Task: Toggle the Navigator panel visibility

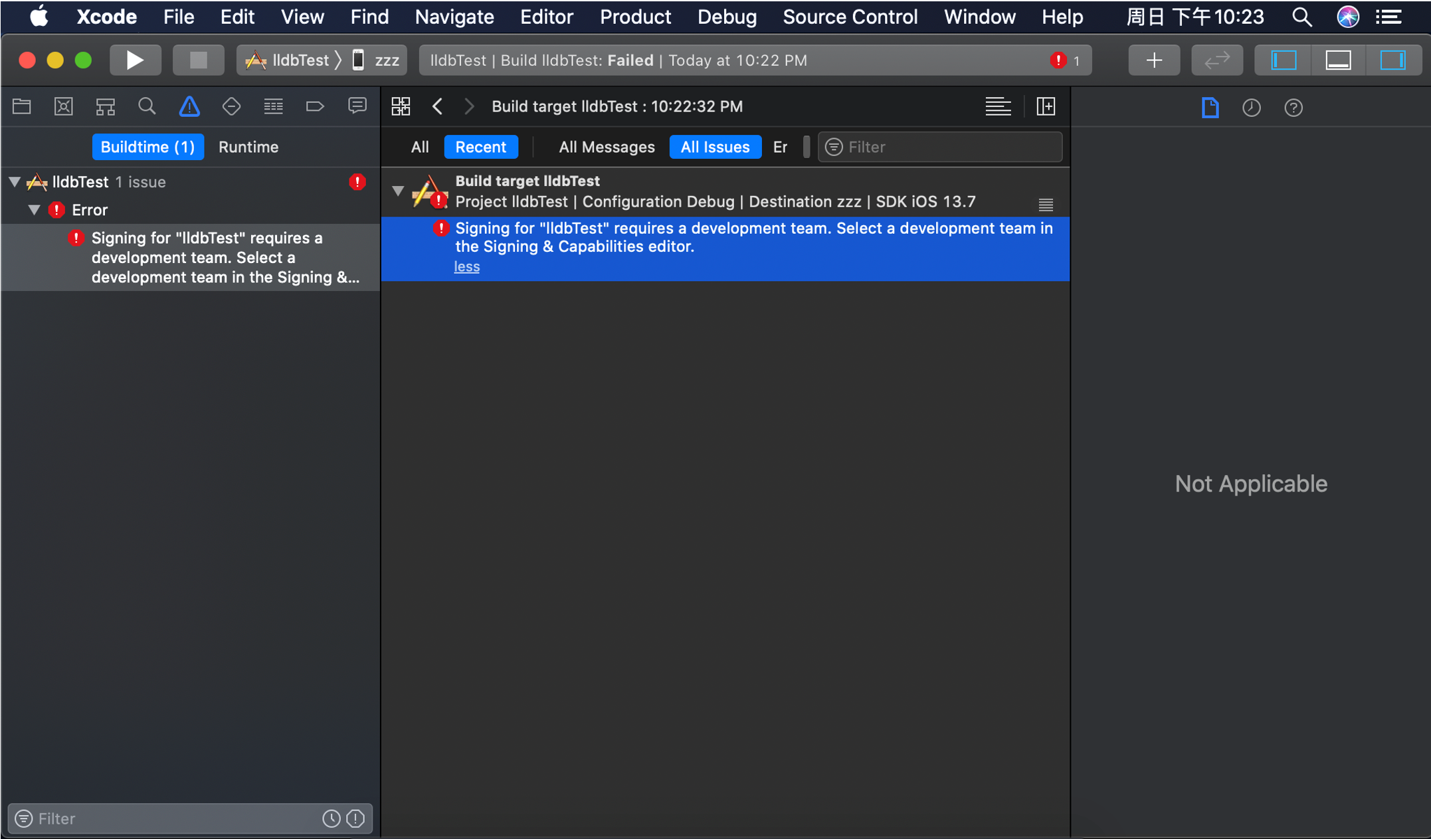Action: (1284, 60)
